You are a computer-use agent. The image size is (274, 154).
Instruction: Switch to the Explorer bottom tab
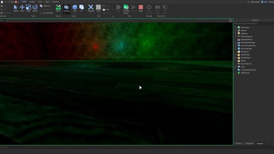pyautogui.click(x=260, y=143)
